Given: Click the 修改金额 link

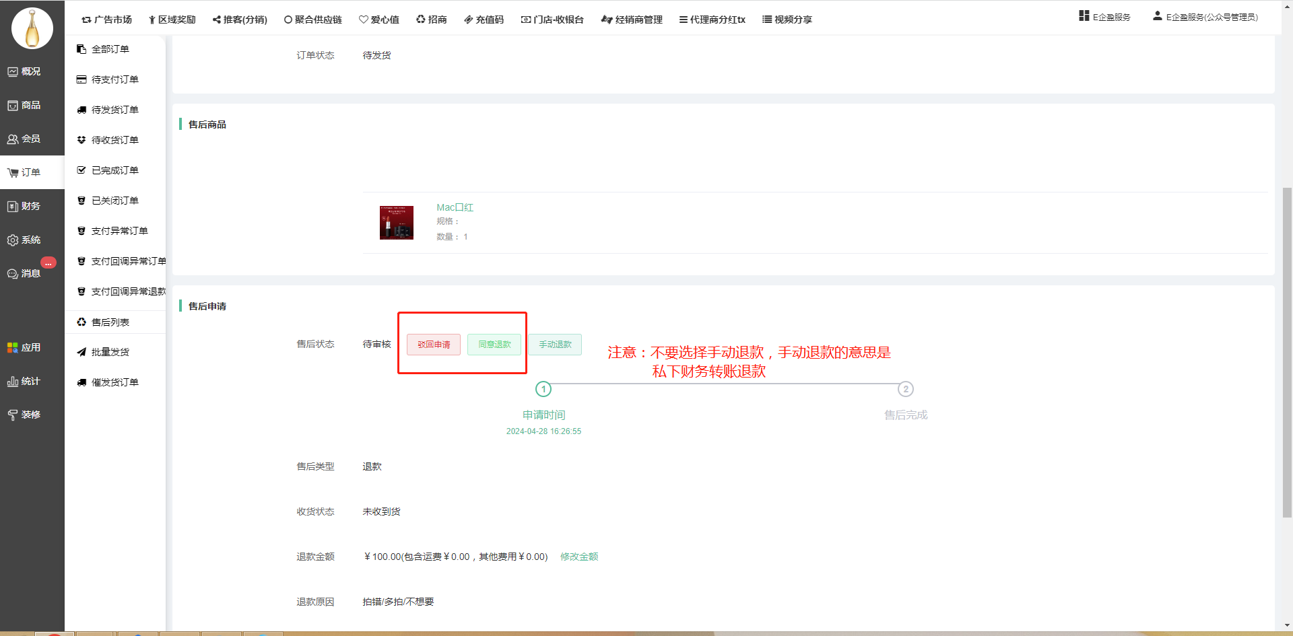Looking at the screenshot, I should point(579,557).
